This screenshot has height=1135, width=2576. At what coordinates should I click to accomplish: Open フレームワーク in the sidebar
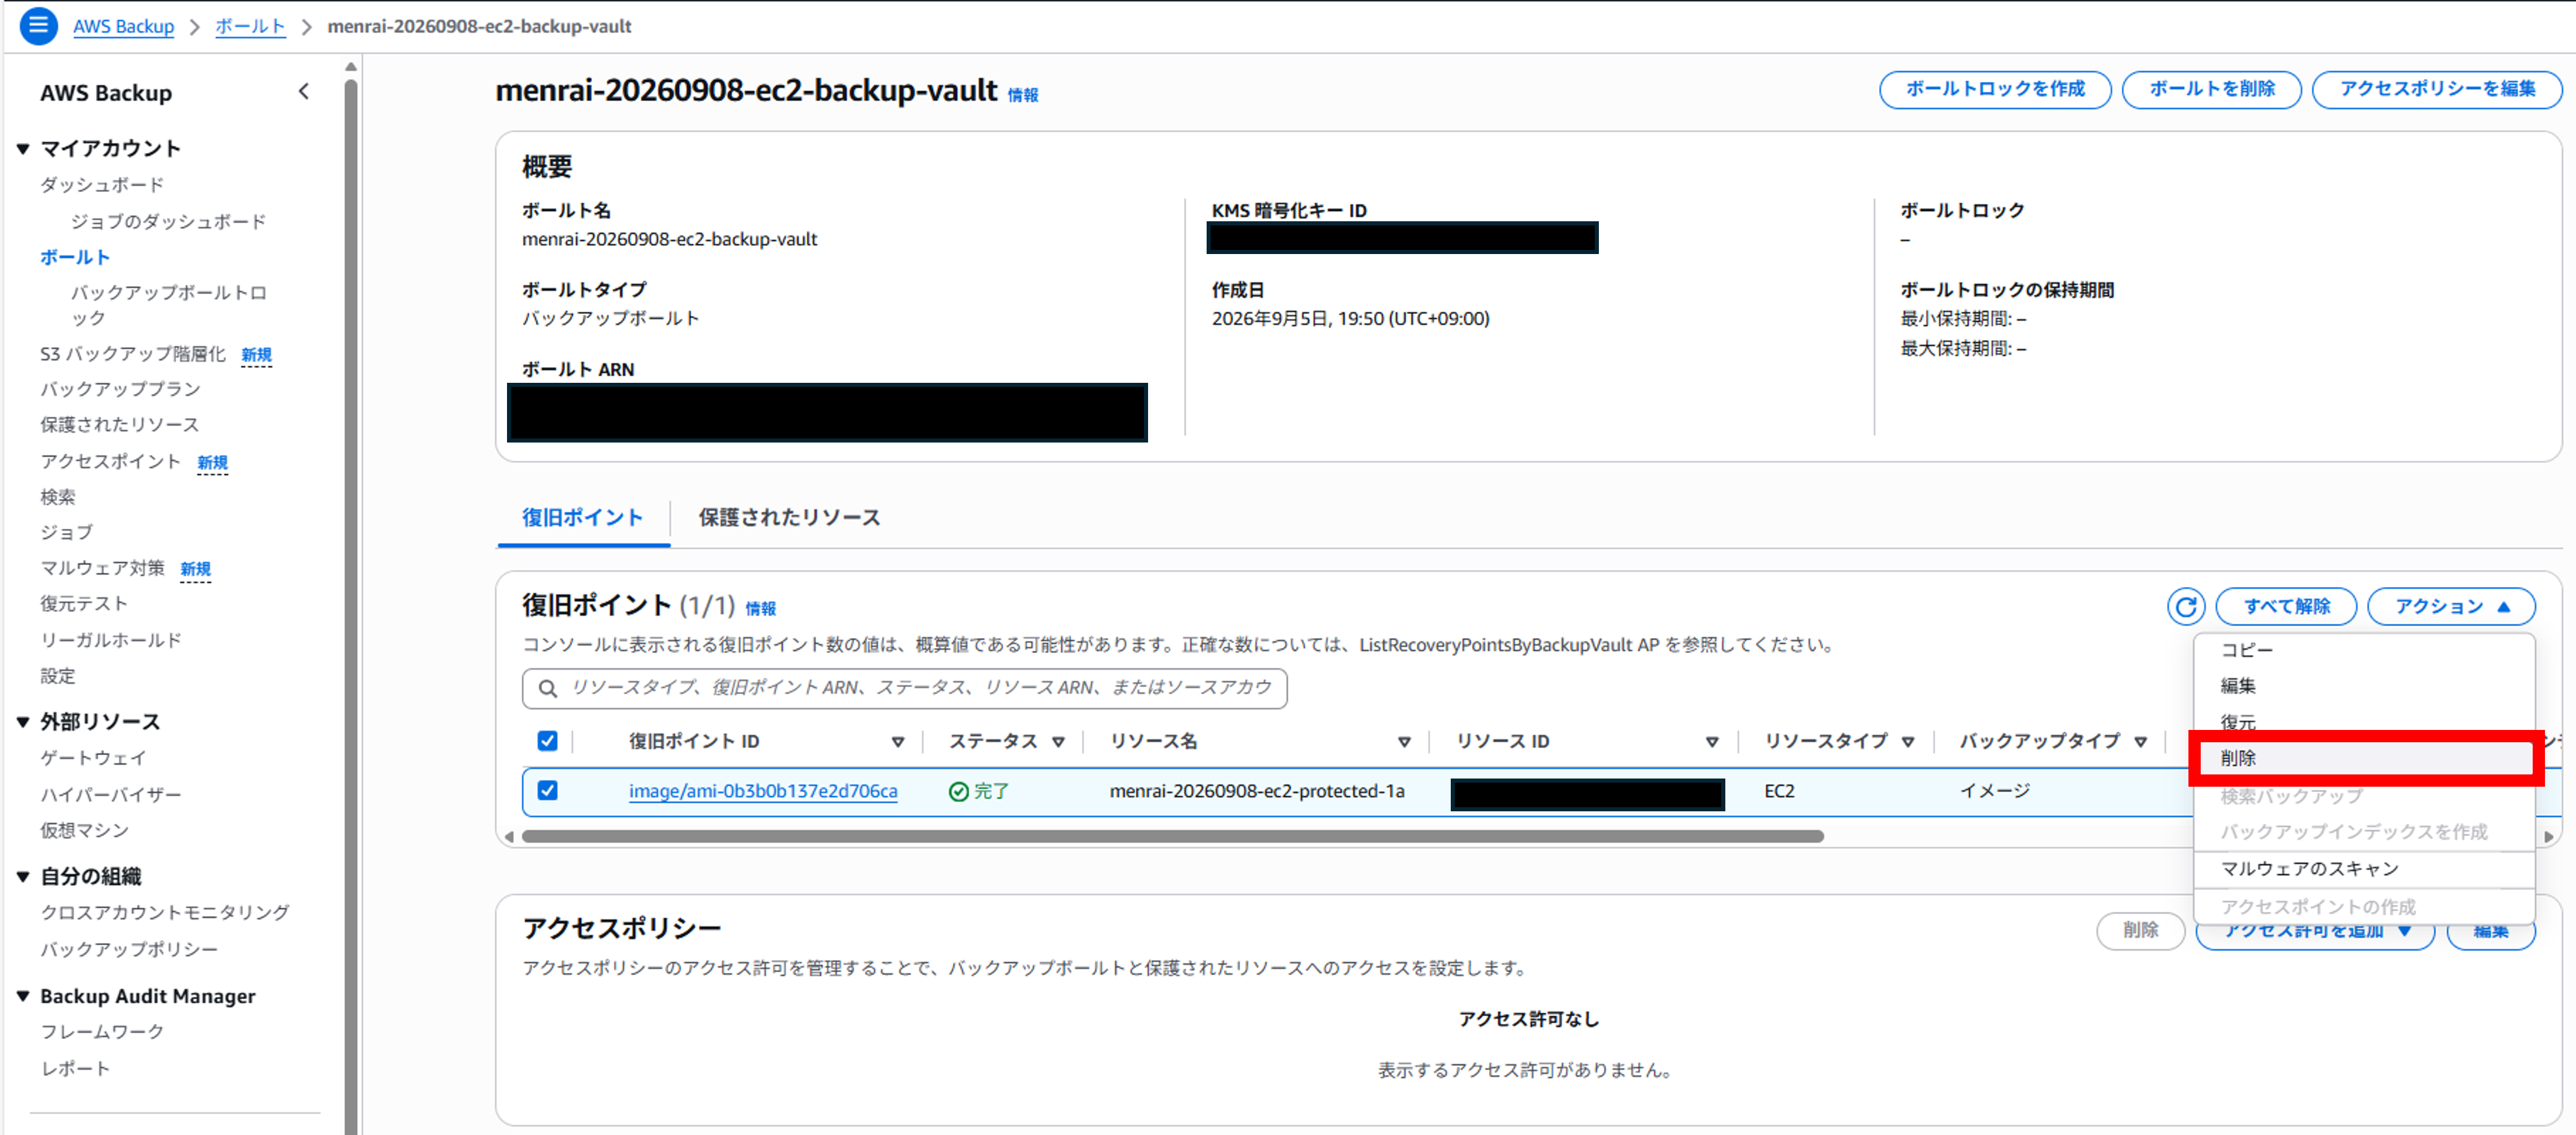(x=102, y=1032)
